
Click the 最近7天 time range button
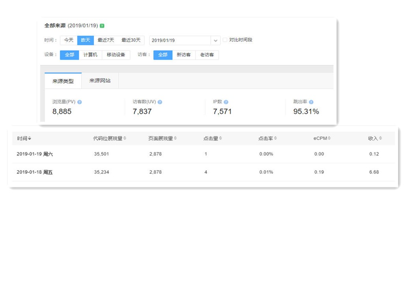pyautogui.click(x=106, y=40)
